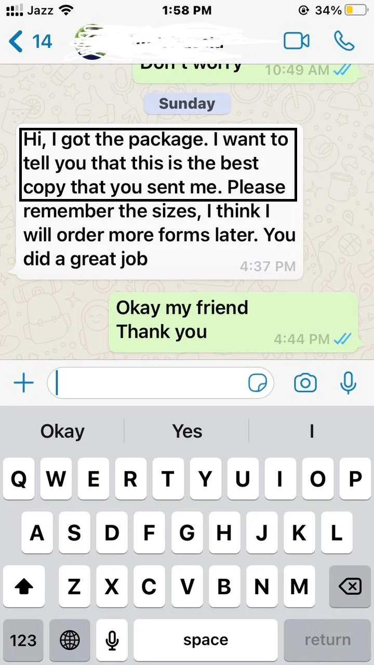Screen dimensions: 374x665
Task: Toggle the shift key
Action: [x=23, y=587]
